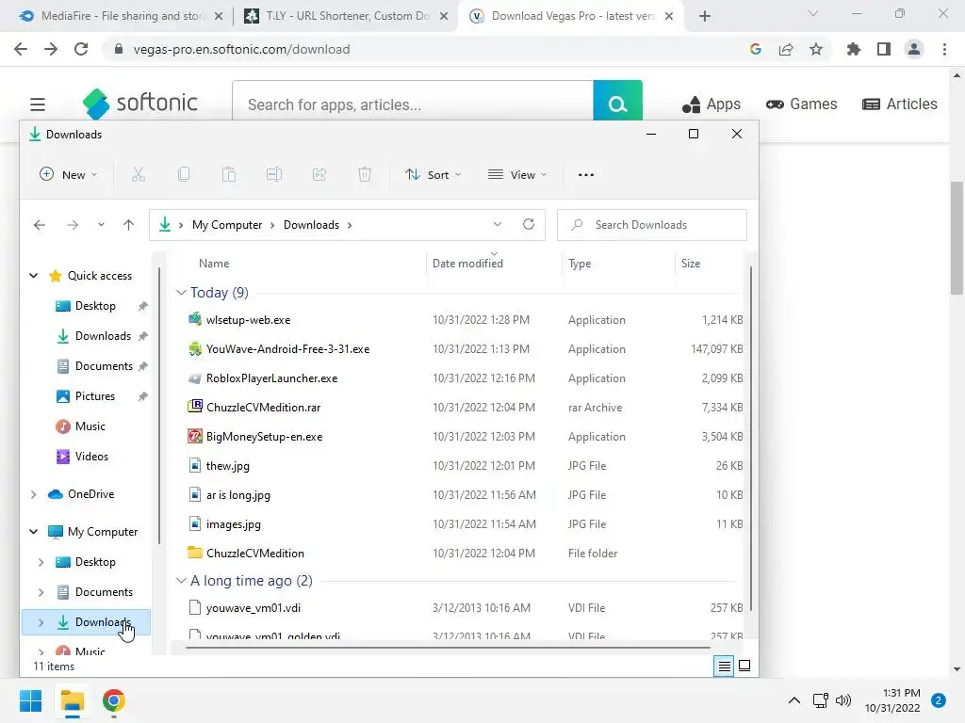Refresh the Downloads folder listing
This screenshot has height=723, width=965.
(528, 224)
